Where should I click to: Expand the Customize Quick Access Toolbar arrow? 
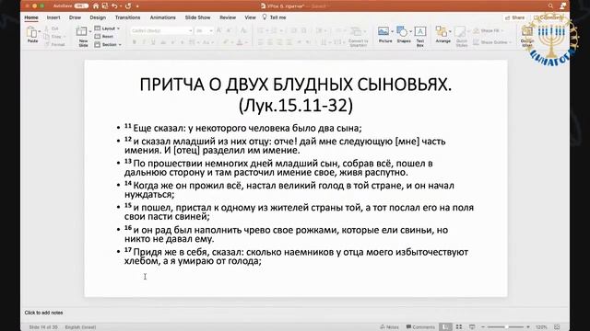click(x=137, y=6)
